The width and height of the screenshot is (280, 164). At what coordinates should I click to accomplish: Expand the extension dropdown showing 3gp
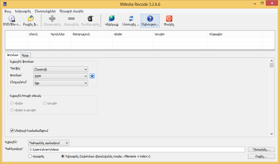click(60, 83)
